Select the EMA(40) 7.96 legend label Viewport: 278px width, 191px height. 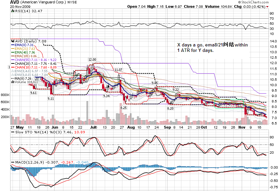point(25,53)
